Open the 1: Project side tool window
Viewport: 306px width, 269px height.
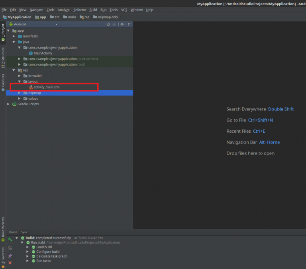[3, 33]
